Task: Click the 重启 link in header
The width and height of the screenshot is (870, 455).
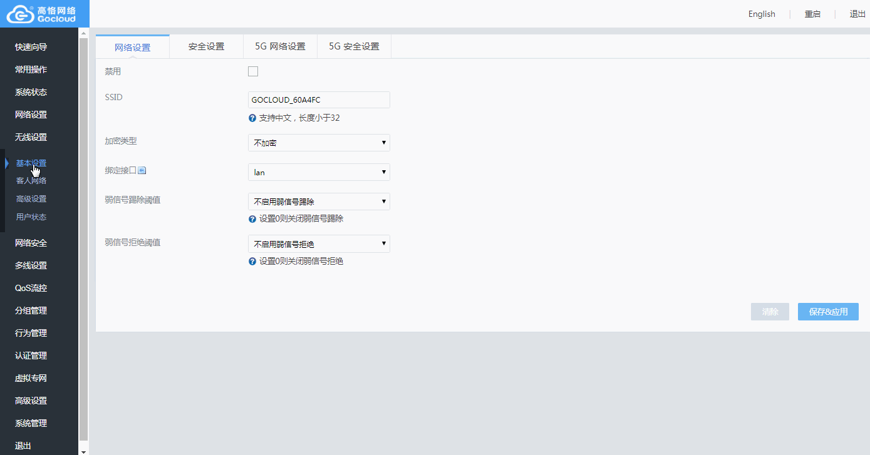Action: coord(812,14)
